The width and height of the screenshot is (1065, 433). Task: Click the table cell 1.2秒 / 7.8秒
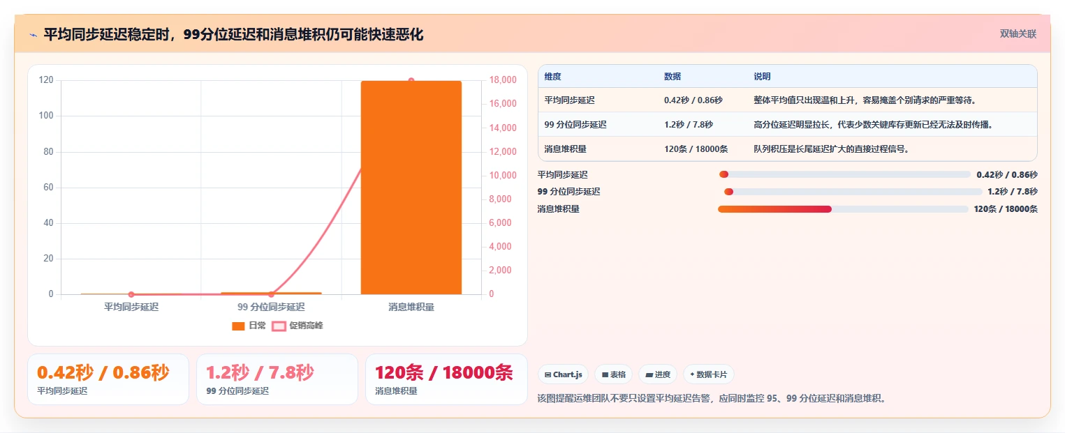pos(689,125)
